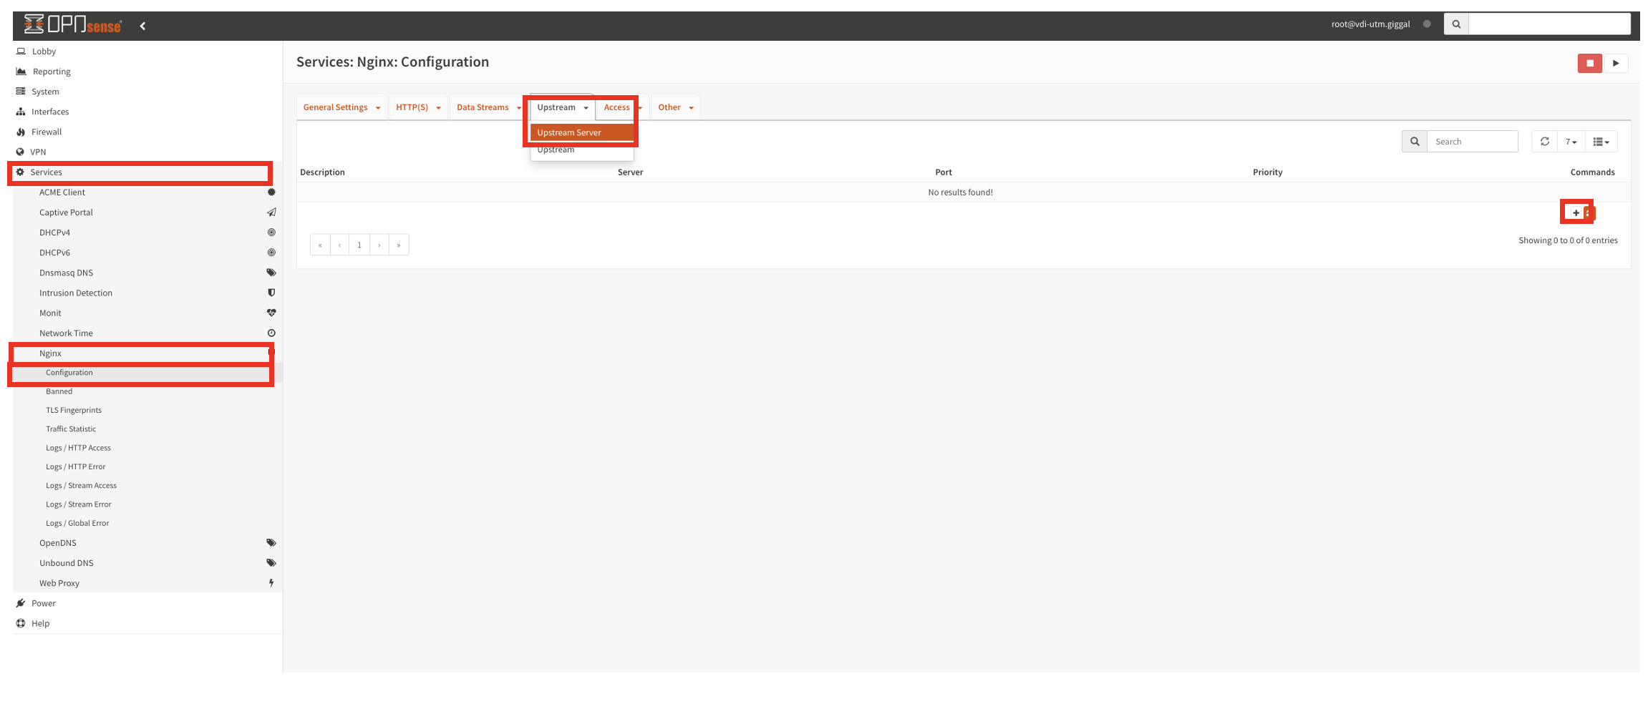This screenshot has width=1648, height=714.
Task: Click the table search magnifier icon
Action: click(x=1415, y=142)
